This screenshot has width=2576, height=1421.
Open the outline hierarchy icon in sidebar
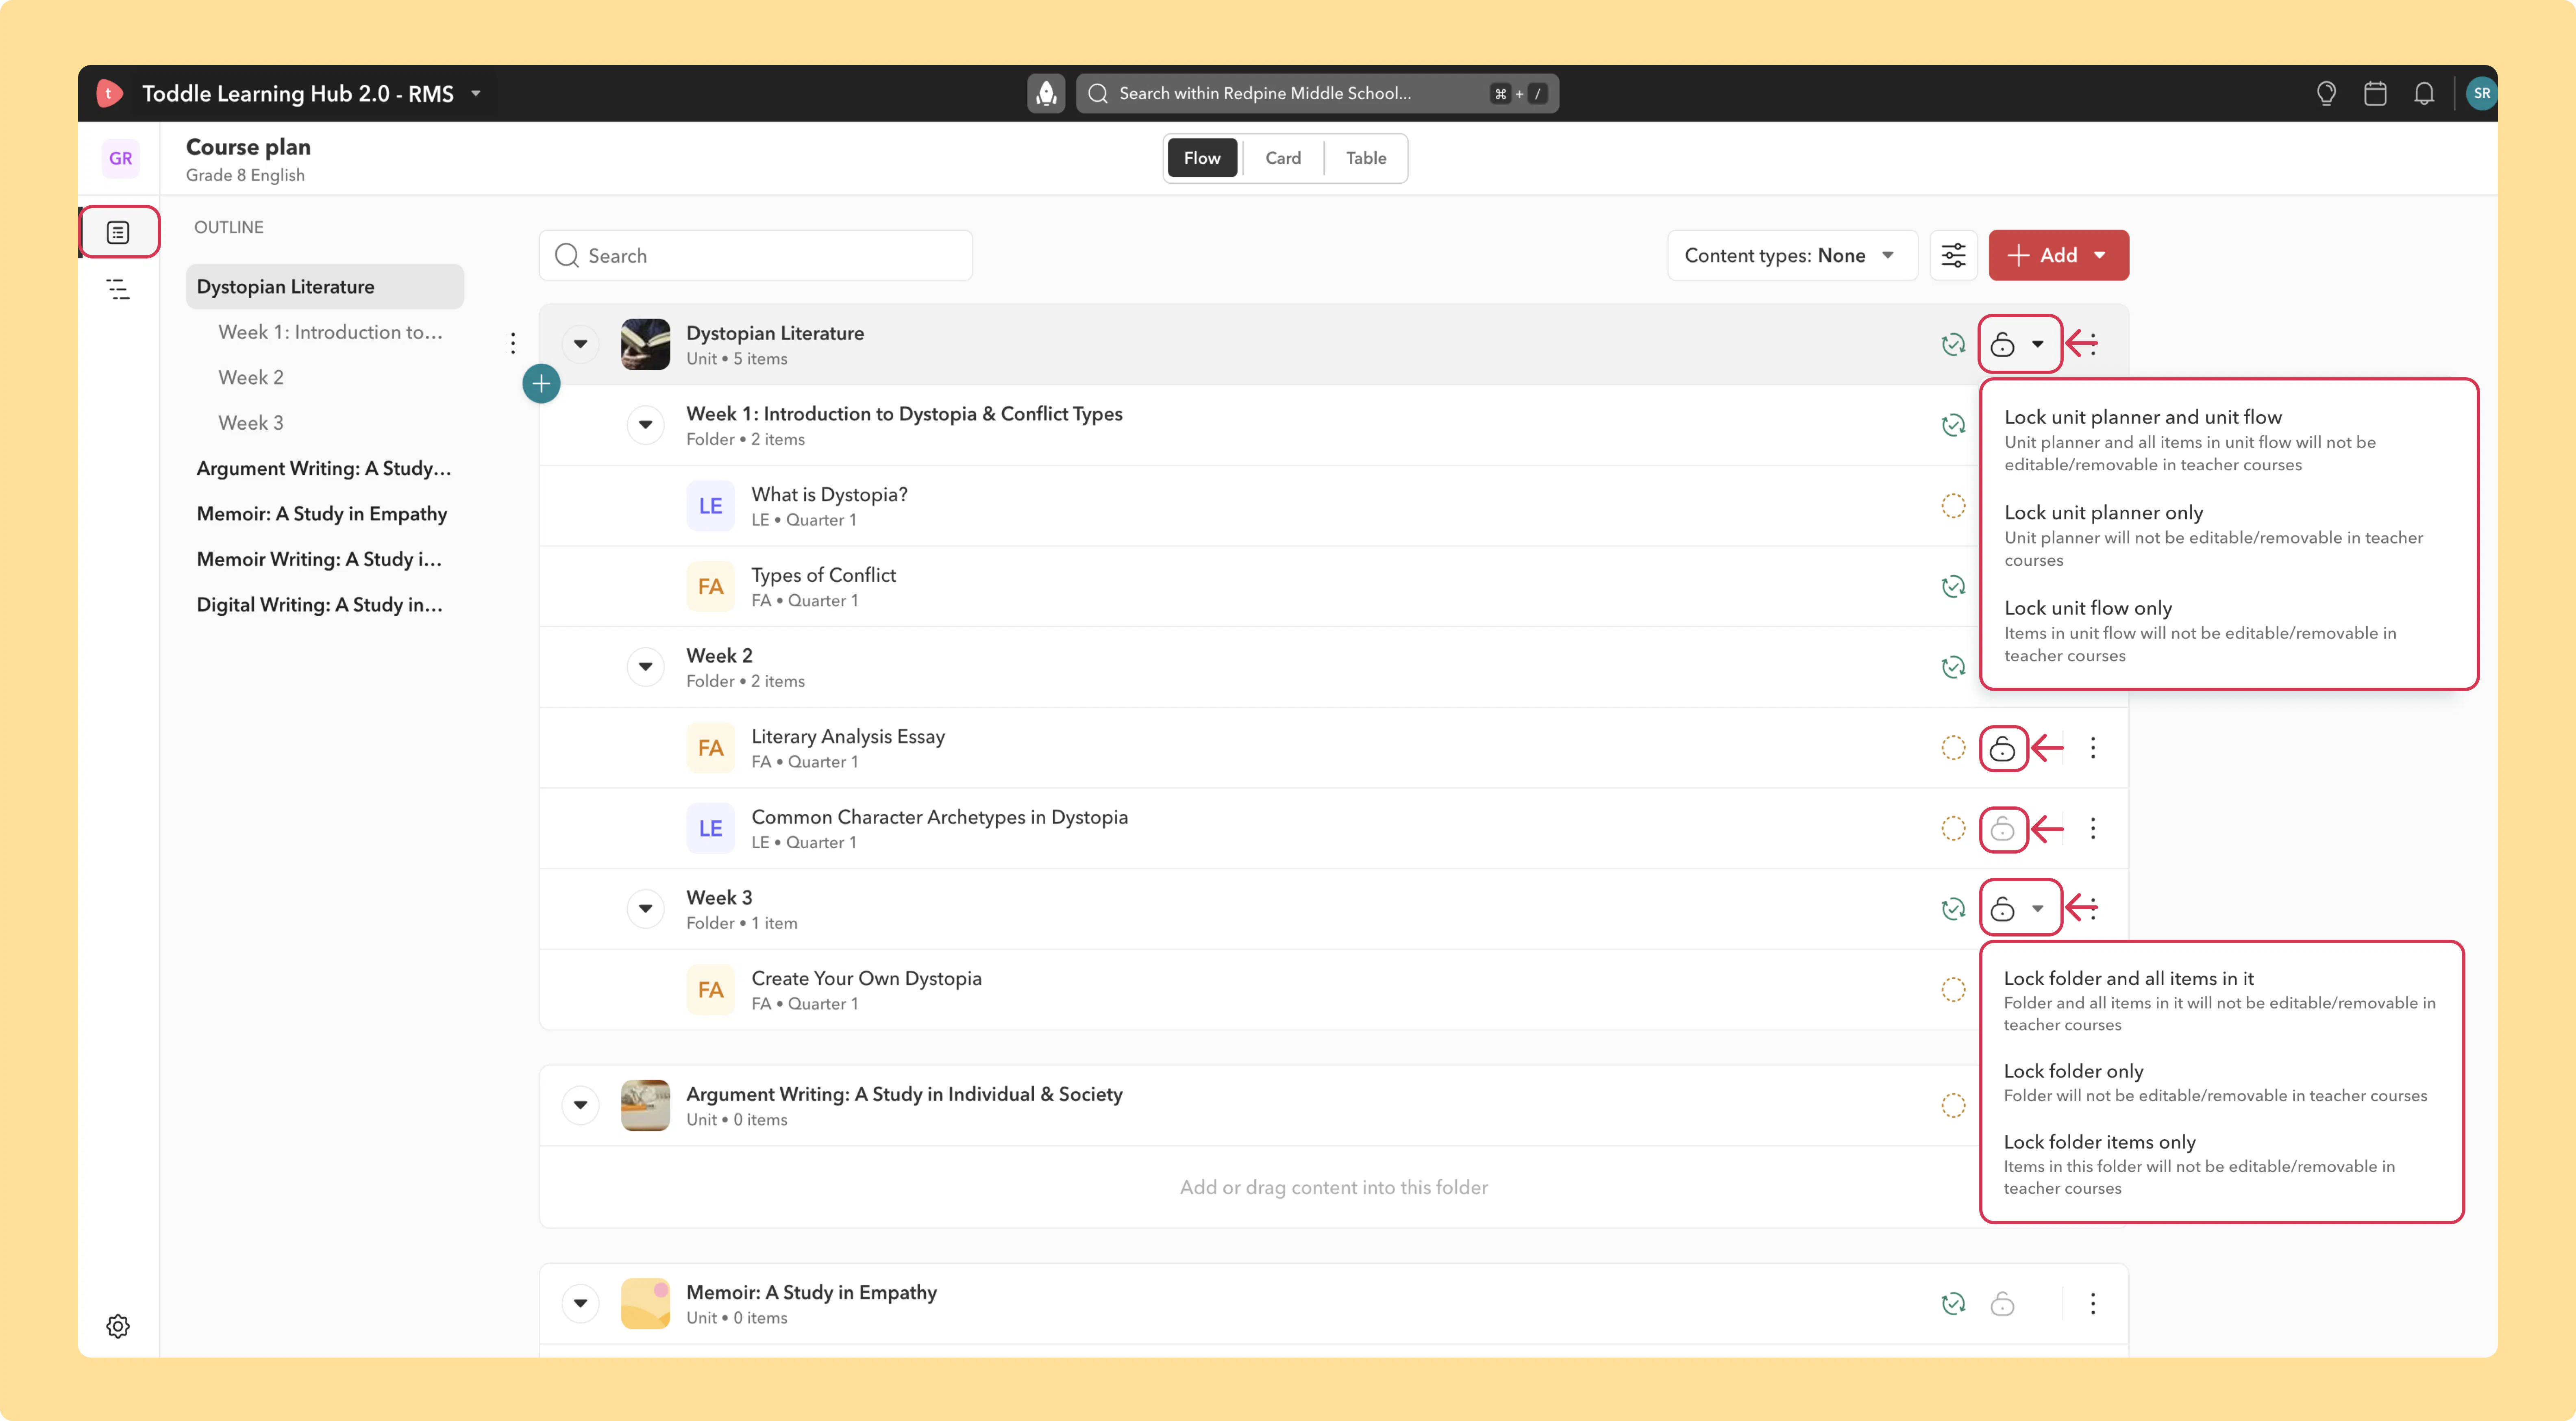coord(118,290)
